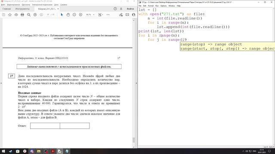Open the File menu in IDLE
This screenshot has width=275, height=154.
point(140,6)
